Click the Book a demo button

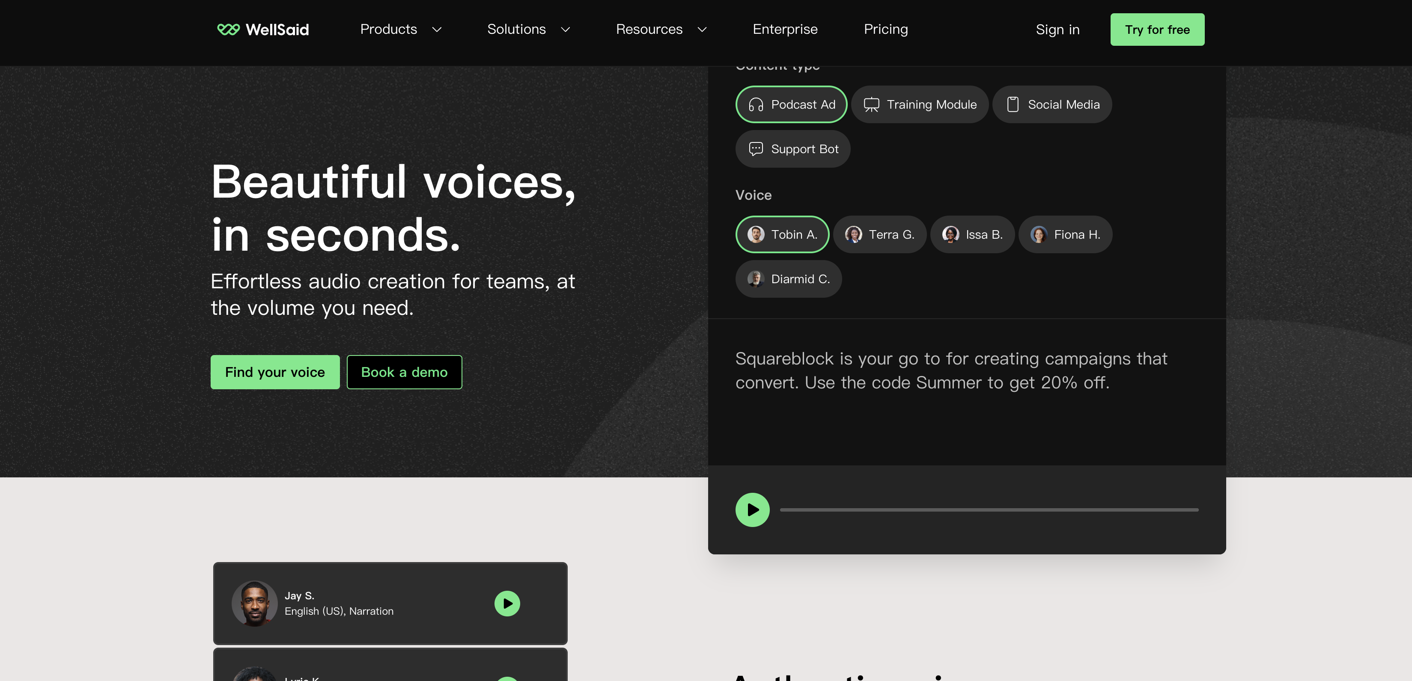pos(404,372)
